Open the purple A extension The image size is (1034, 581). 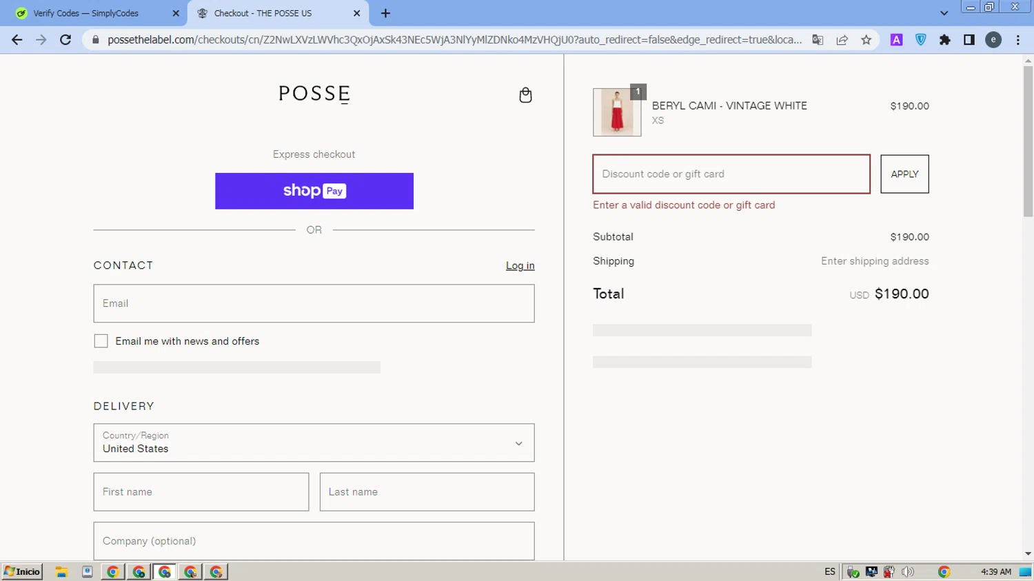(896, 40)
